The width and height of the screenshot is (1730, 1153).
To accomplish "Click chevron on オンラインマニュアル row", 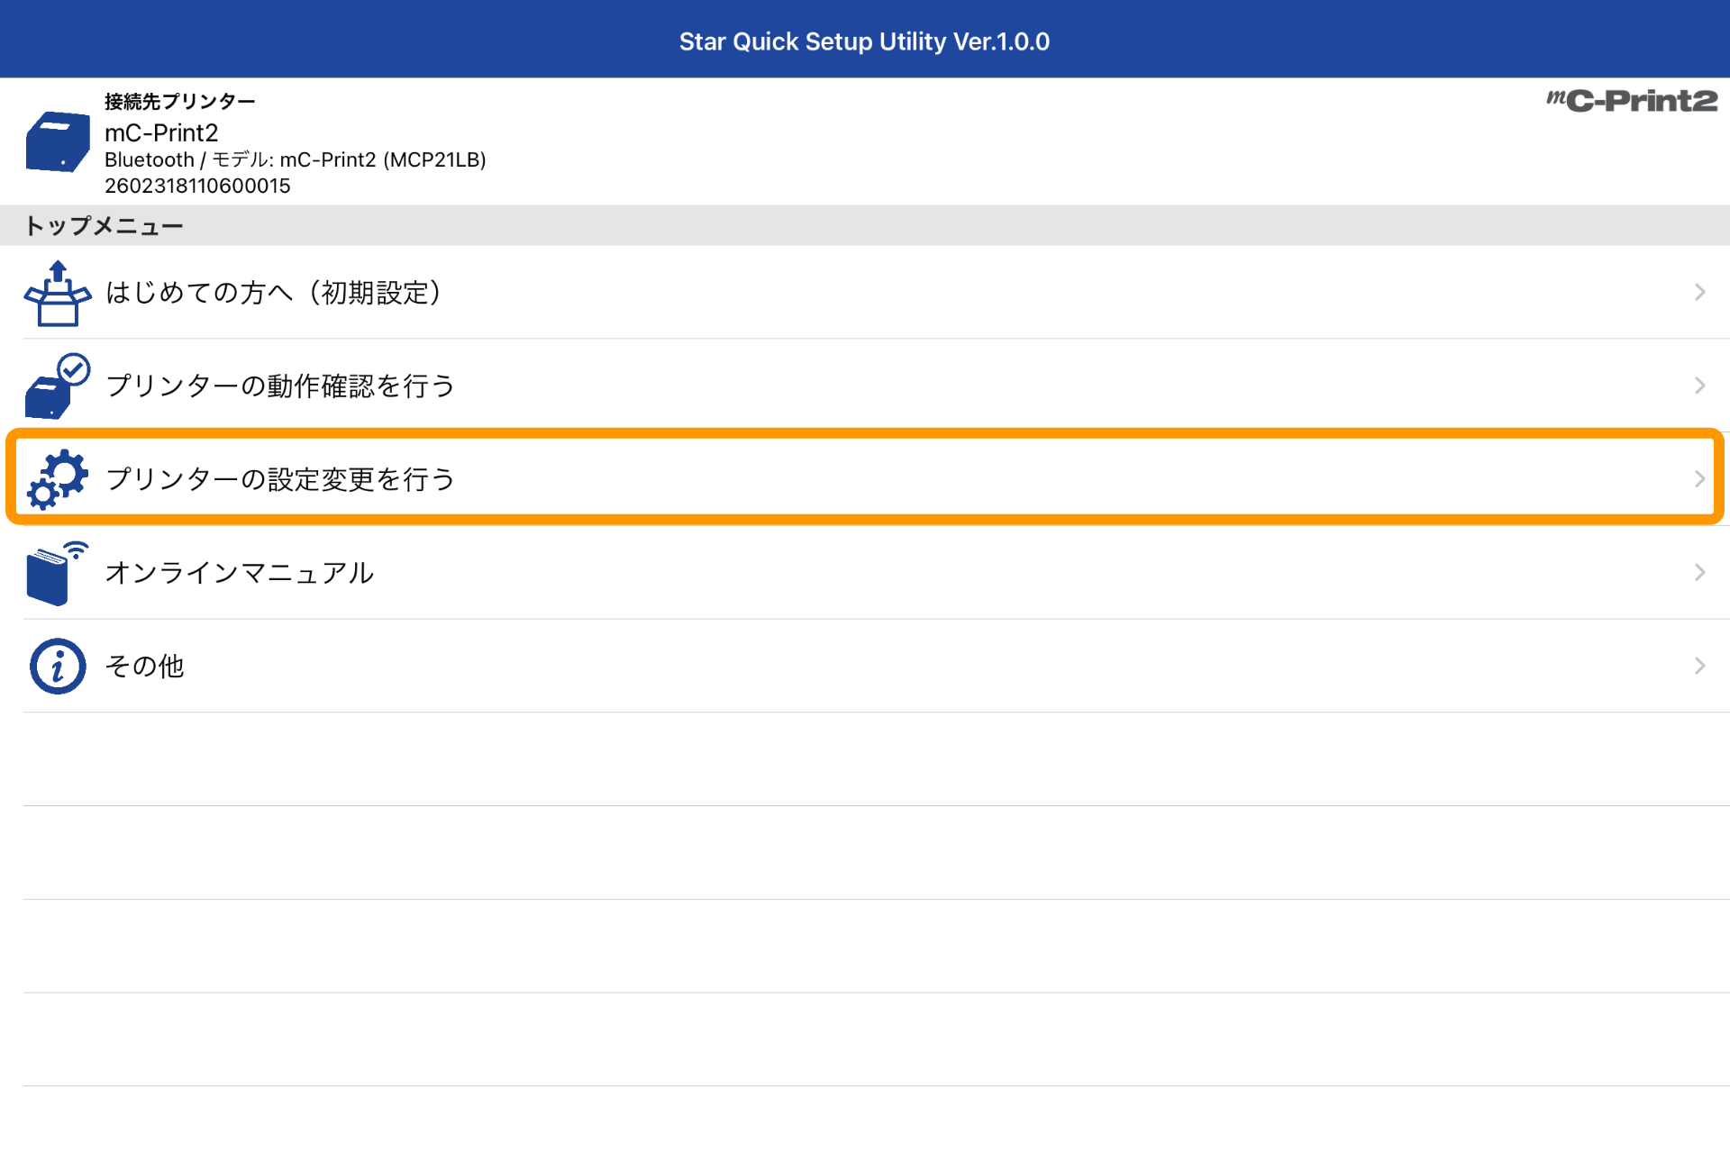I will click(1699, 573).
